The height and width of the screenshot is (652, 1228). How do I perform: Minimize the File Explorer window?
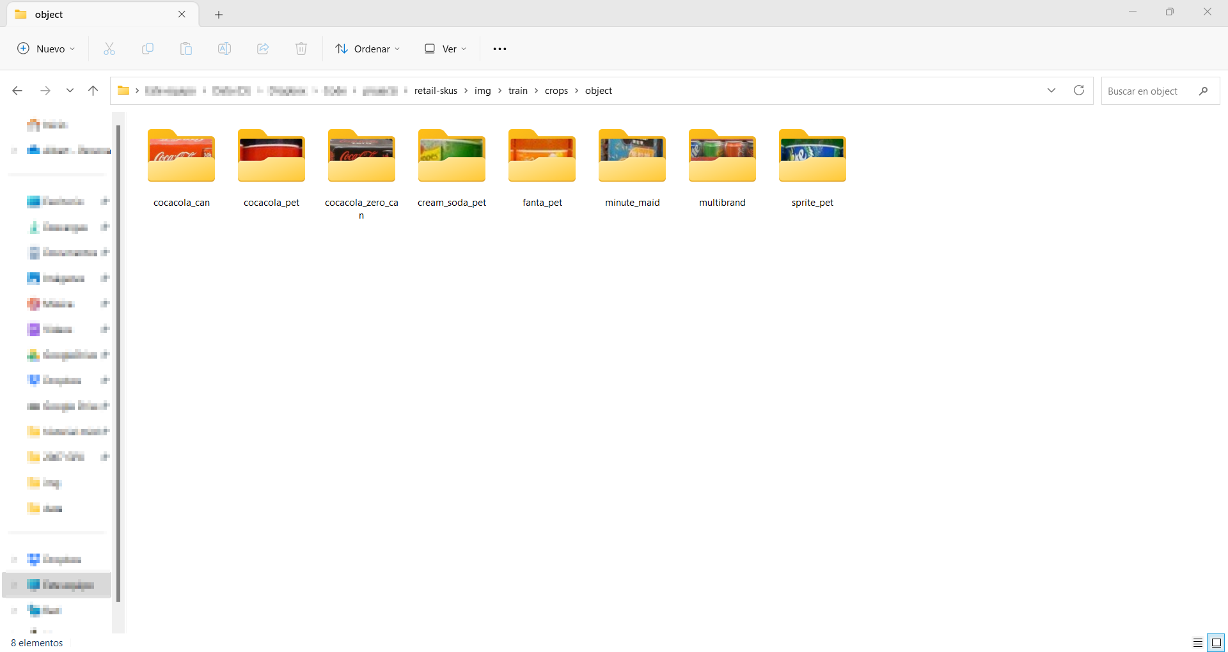(x=1133, y=12)
